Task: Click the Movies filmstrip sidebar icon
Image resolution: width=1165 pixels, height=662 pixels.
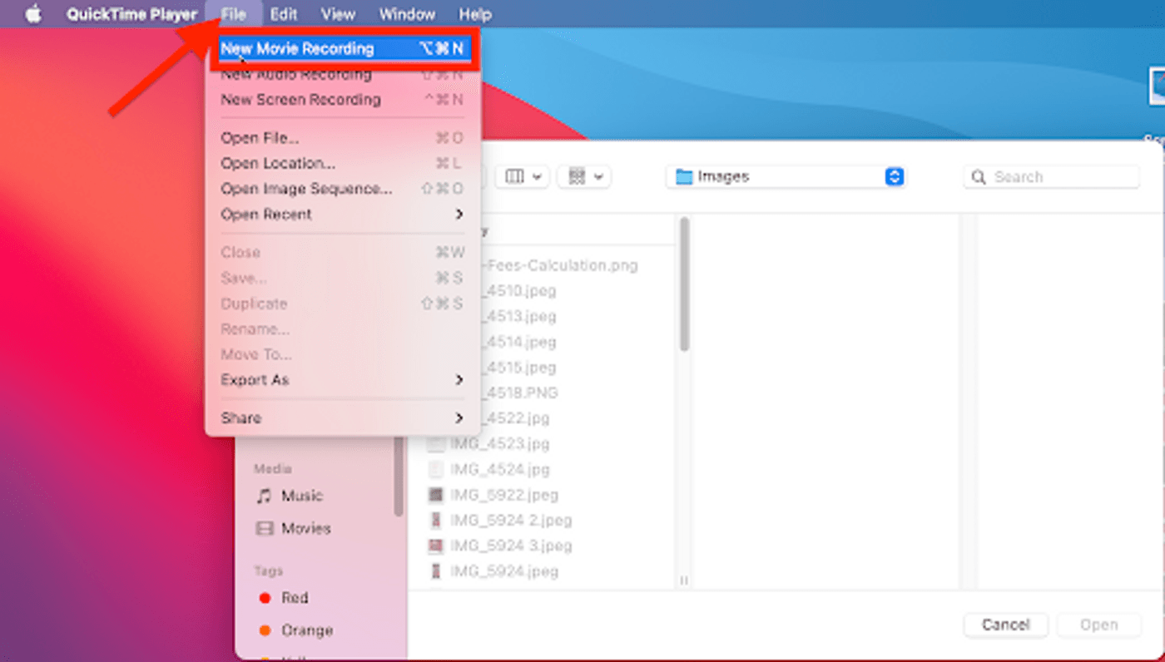Action: pyautogui.click(x=264, y=529)
